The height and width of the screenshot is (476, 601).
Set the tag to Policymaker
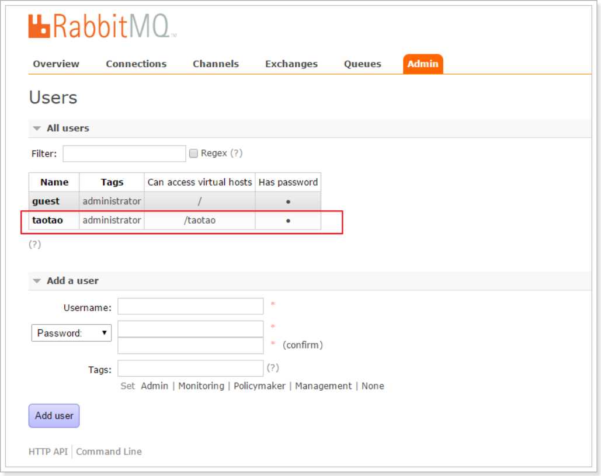[x=259, y=386]
